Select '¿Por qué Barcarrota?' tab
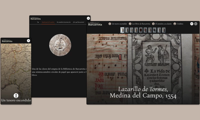Screen dimensions: 200x120 coord(78,22)
